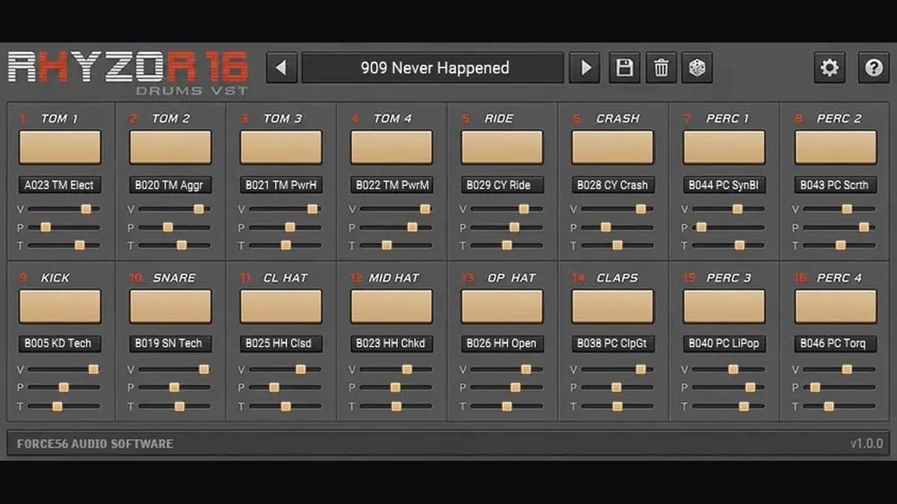This screenshot has height=504, width=897.
Task: Trigger the CLAPS pad
Action: [x=613, y=306]
